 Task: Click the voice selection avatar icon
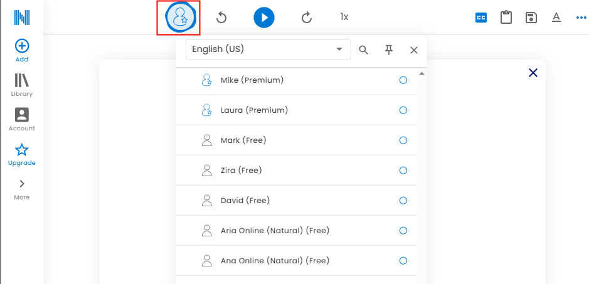tap(179, 18)
